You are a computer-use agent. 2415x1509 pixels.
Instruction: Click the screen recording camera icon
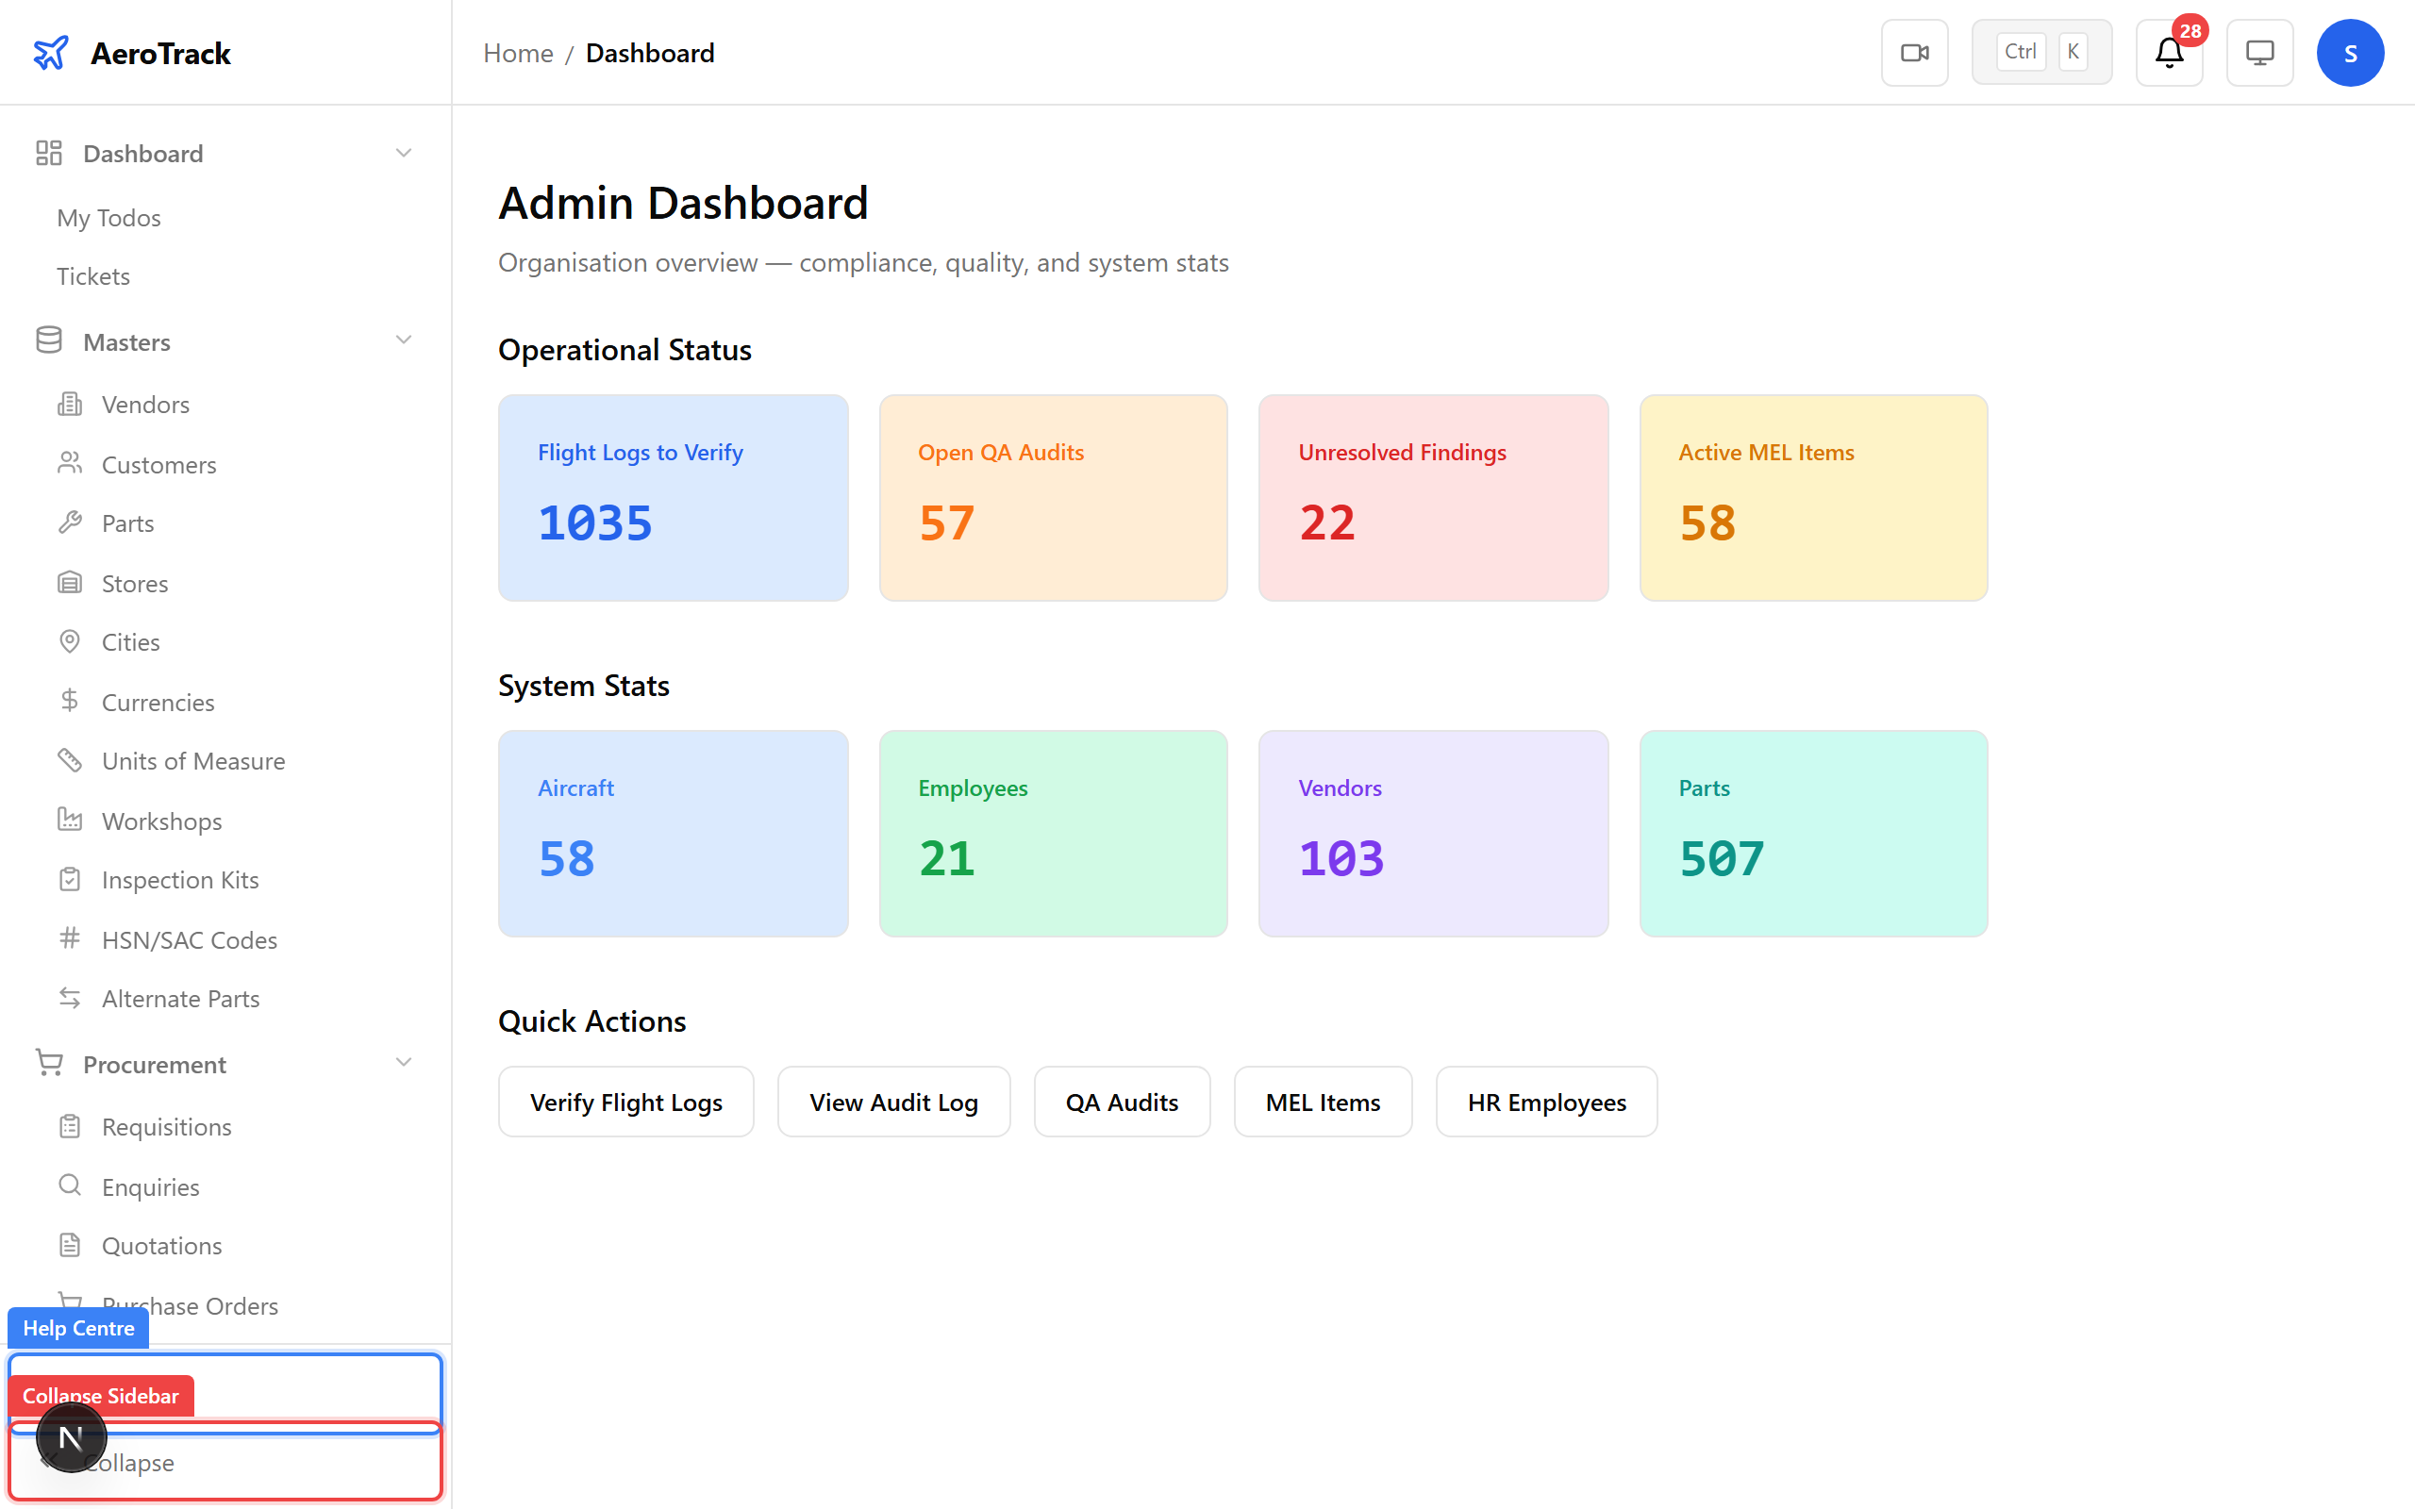click(x=1914, y=52)
